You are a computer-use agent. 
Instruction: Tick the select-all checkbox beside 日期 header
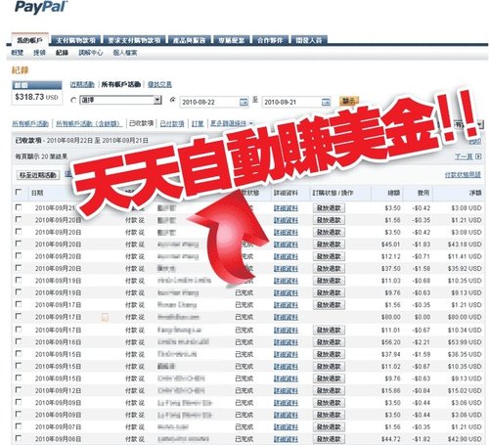click(x=19, y=192)
